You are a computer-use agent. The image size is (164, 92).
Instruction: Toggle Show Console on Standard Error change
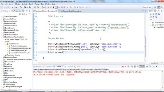click(143, 66)
